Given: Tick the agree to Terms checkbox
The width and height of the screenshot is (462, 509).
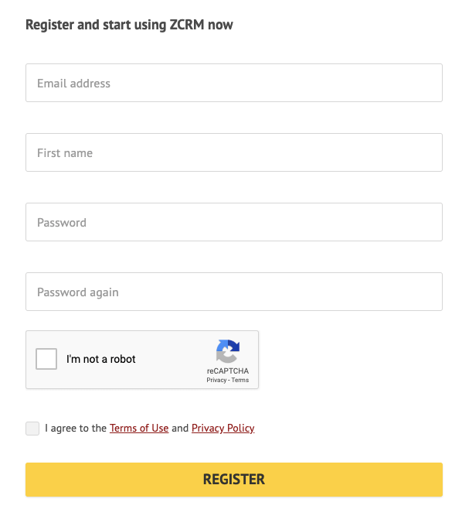Looking at the screenshot, I should 32,429.
